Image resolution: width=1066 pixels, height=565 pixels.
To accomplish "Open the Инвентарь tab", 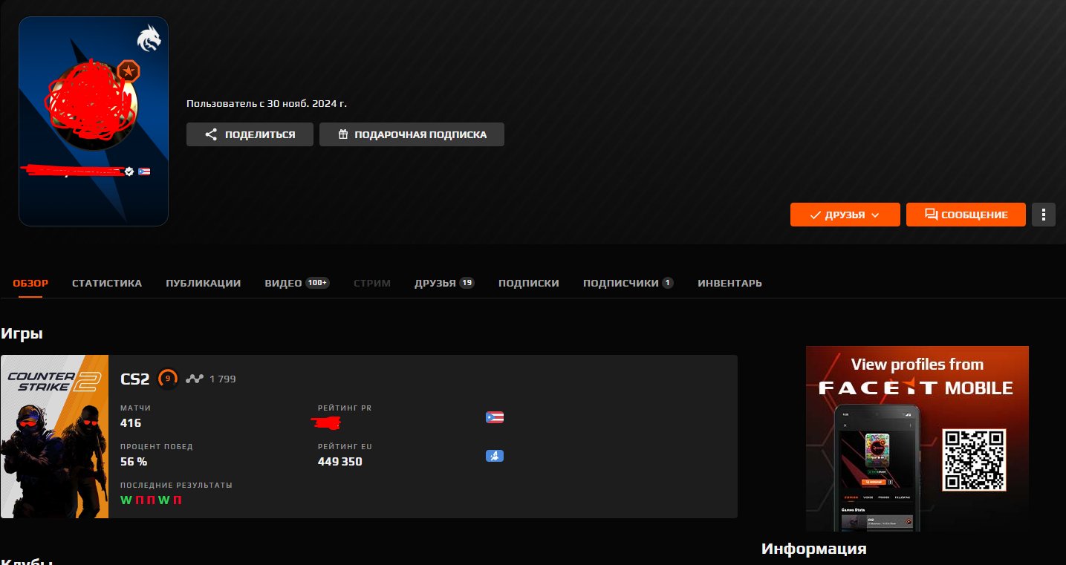I will coord(729,283).
